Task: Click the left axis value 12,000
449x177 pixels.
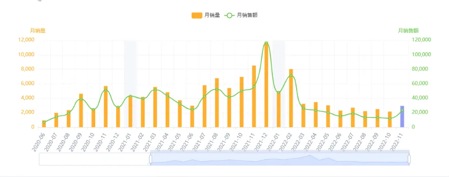Action: [26, 40]
